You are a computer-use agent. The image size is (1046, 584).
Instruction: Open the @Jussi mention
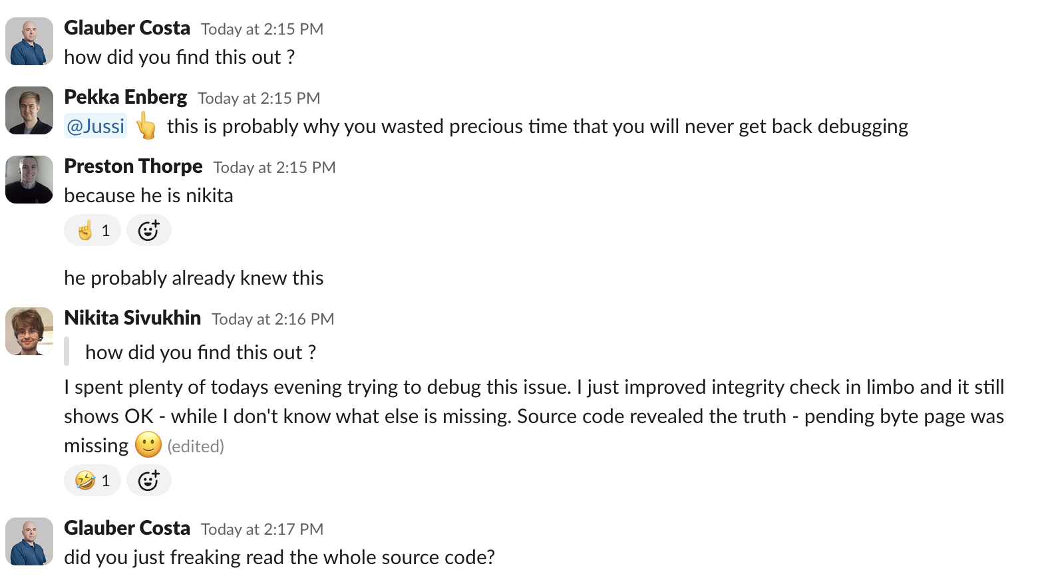(96, 126)
